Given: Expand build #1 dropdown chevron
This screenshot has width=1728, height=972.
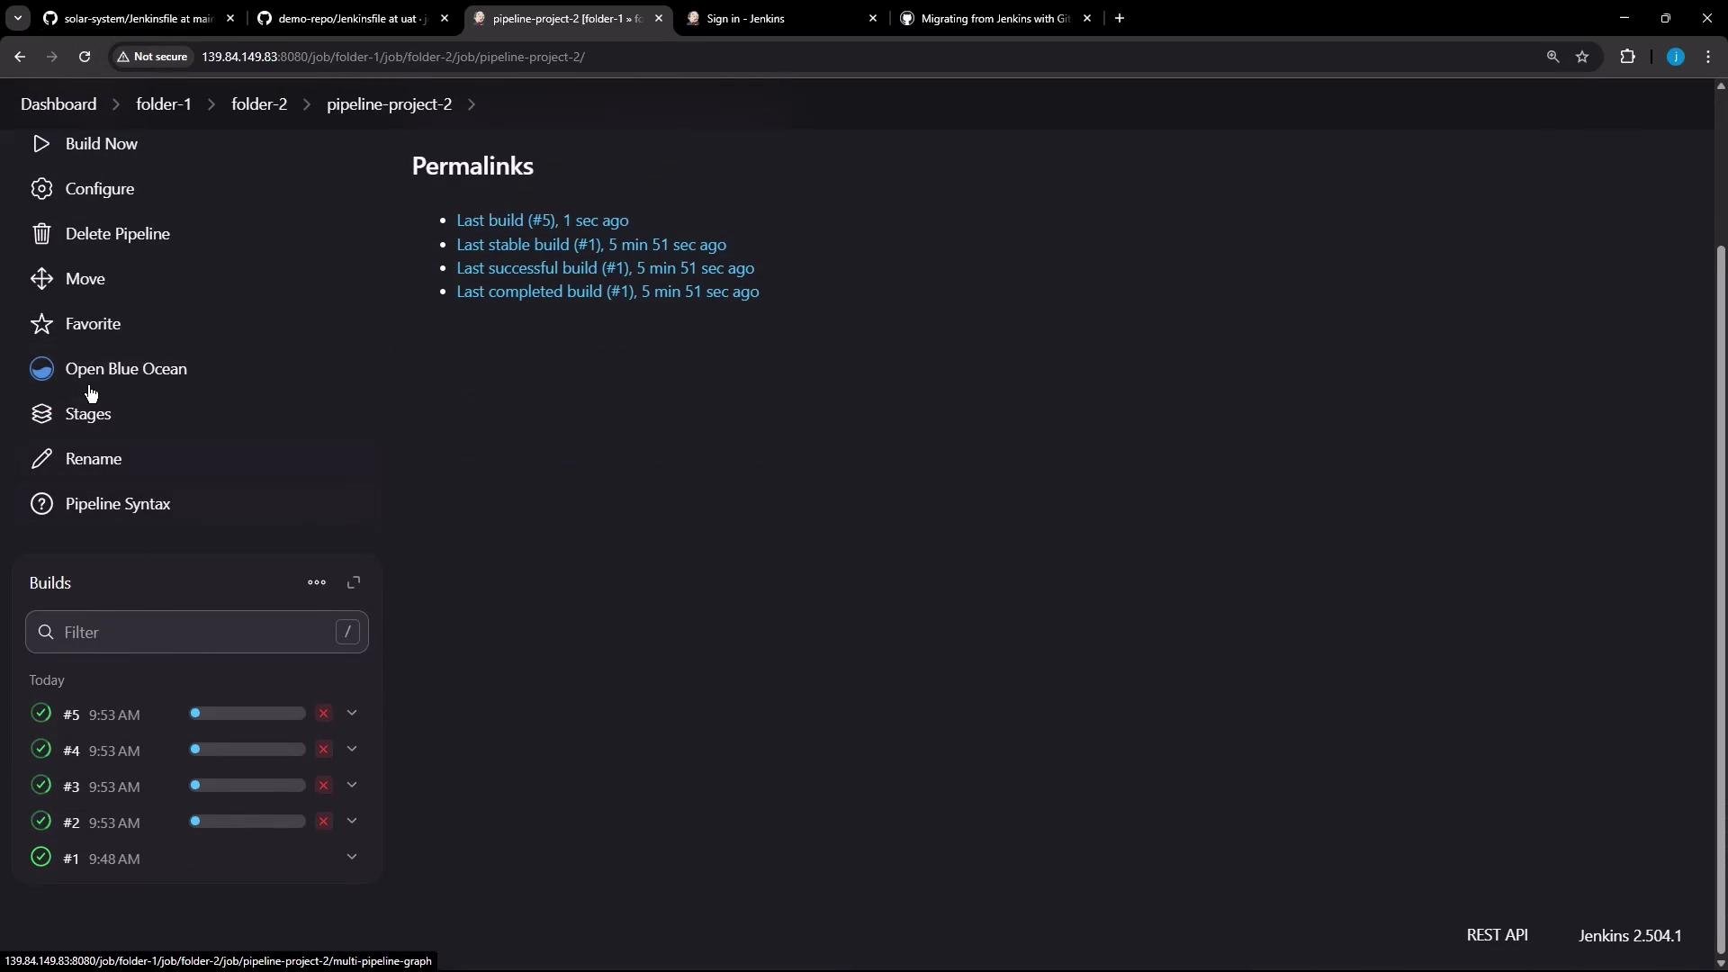Looking at the screenshot, I should point(352,858).
